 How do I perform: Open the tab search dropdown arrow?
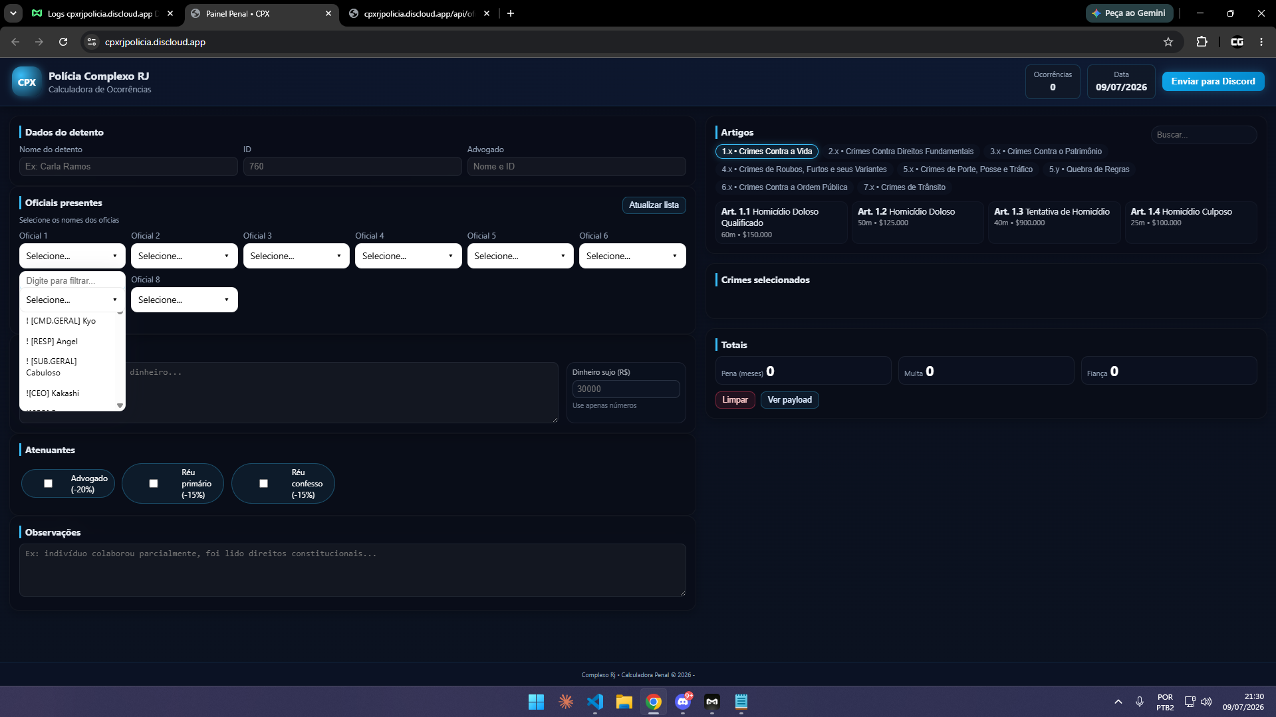point(13,13)
